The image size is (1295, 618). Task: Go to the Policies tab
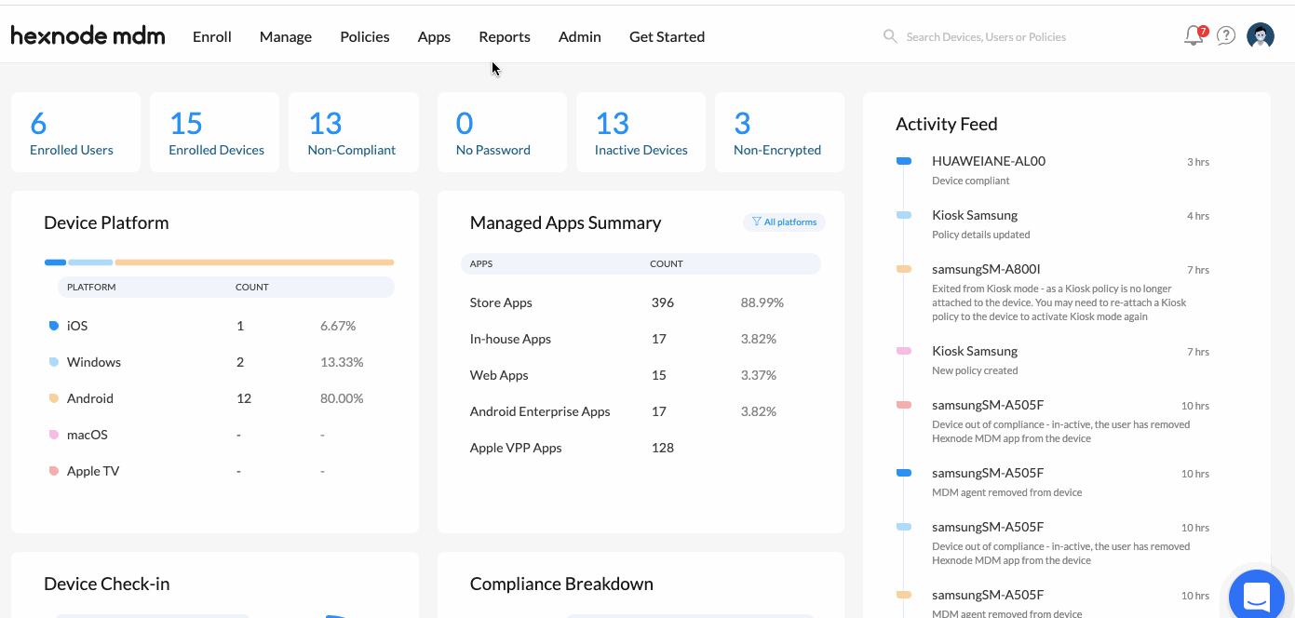(365, 37)
